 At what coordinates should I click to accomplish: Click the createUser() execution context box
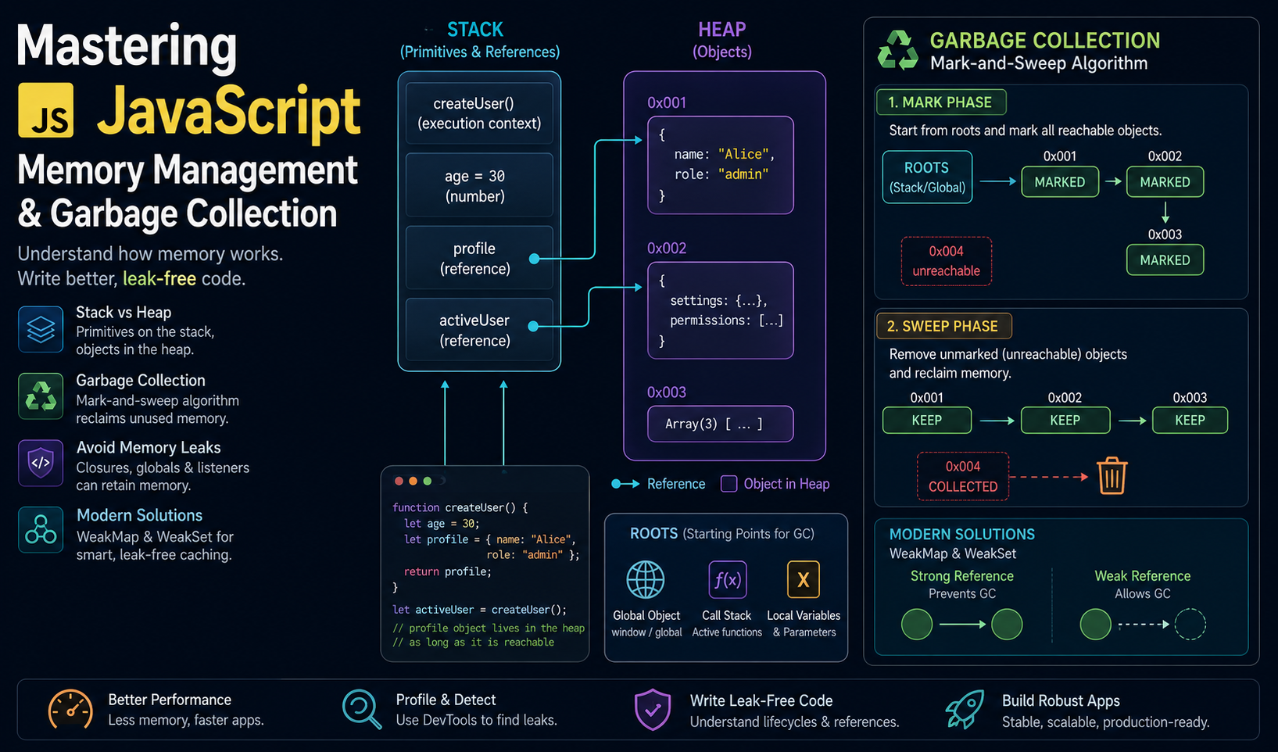point(479,113)
